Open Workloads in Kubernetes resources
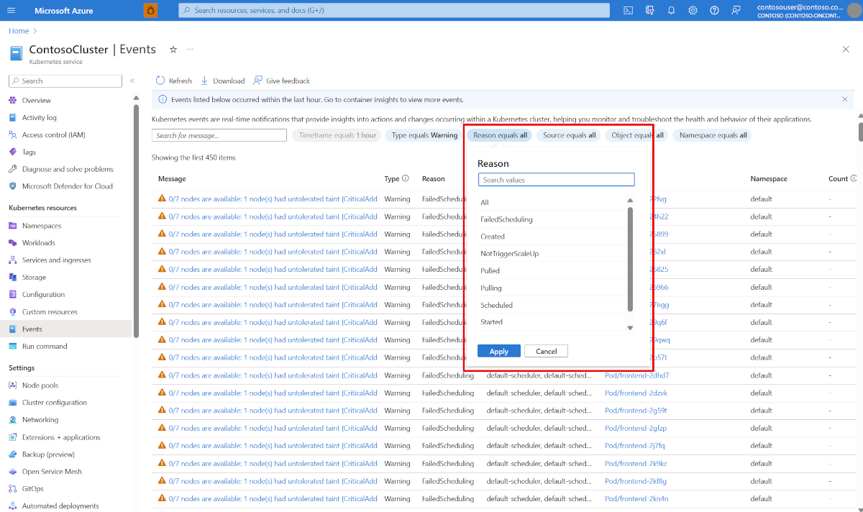The image size is (863, 512). click(38, 243)
